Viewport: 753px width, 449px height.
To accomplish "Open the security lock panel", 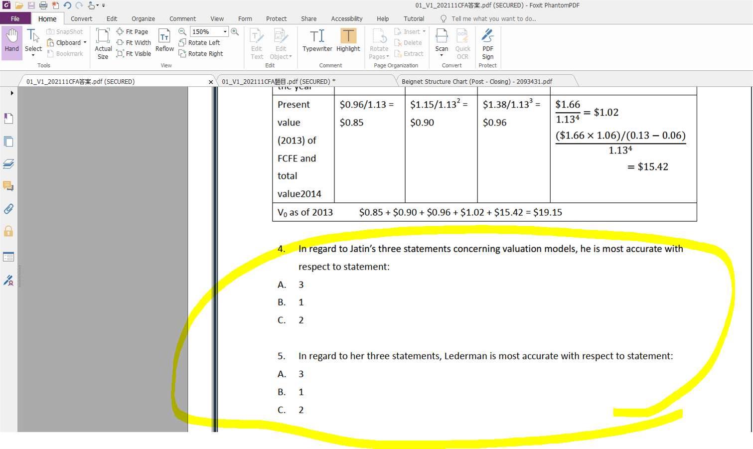I will (x=8, y=231).
